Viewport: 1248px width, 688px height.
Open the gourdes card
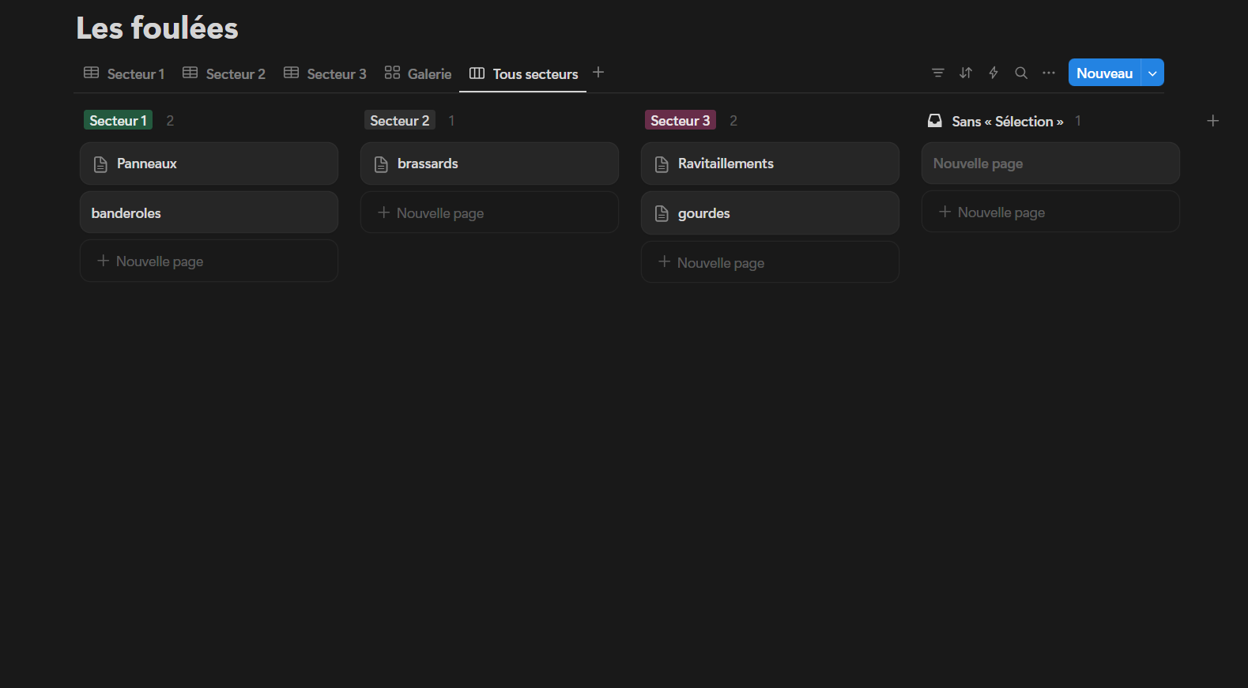(x=770, y=213)
